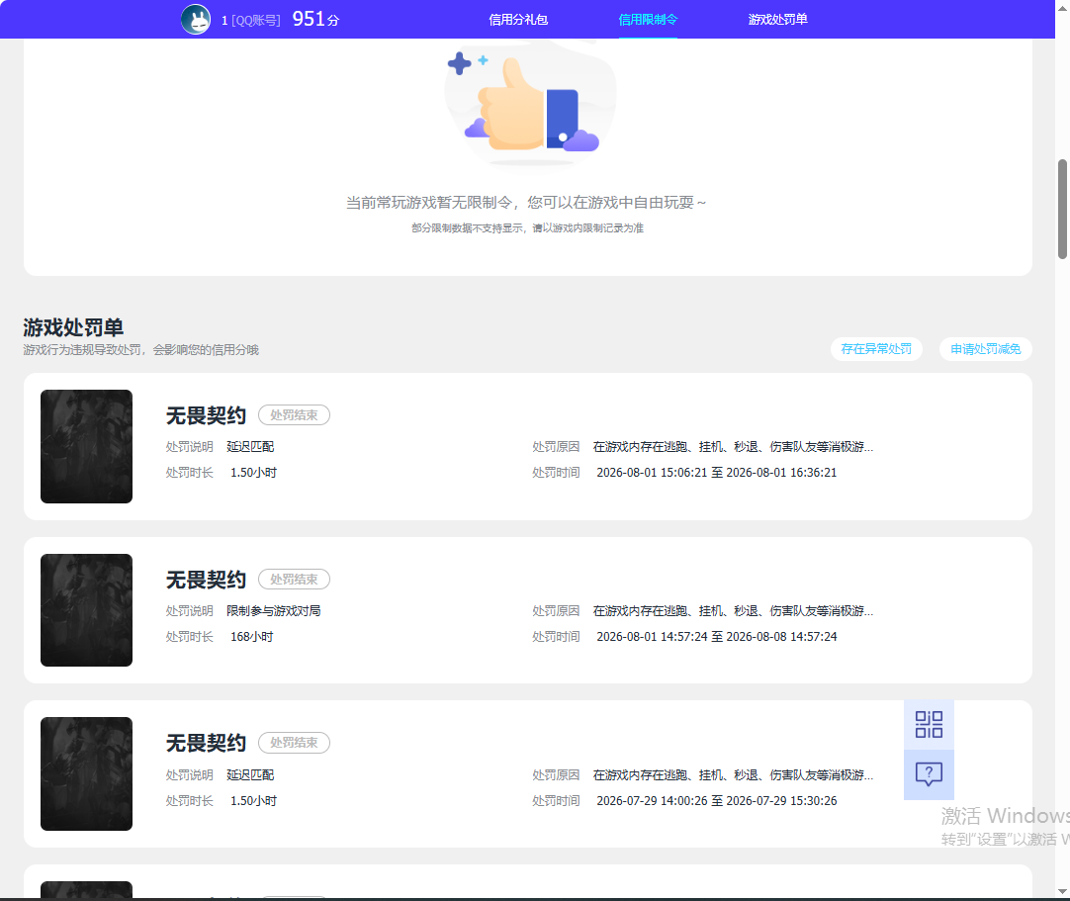Click penalty time 2026-08-01 15:06:21 至 2026-08-01 16:36:21

pos(717,473)
